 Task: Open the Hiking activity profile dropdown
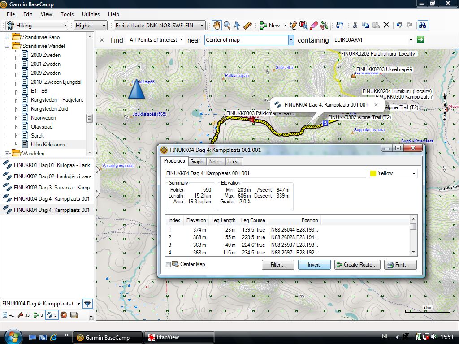click(37, 26)
